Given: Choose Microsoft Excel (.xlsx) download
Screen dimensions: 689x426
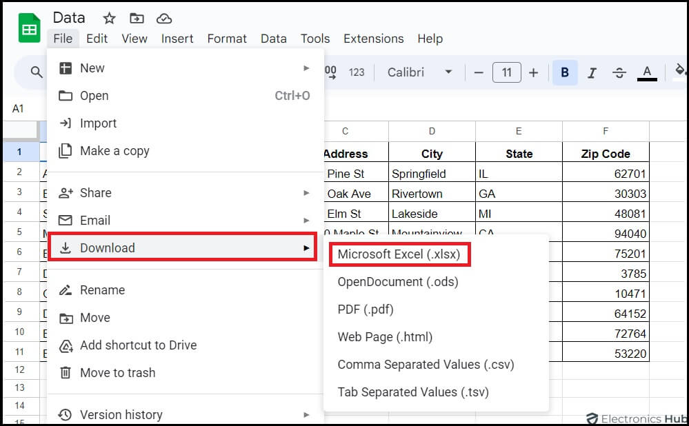Looking at the screenshot, I should [x=399, y=254].
